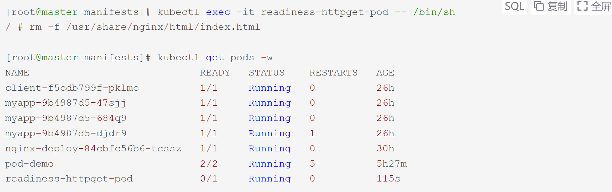Image resolution: width=612 pixels, height=192 pixels.
Task: Click the pod name myapp-9b4987d5-684q9
Action: pos(66,118)
